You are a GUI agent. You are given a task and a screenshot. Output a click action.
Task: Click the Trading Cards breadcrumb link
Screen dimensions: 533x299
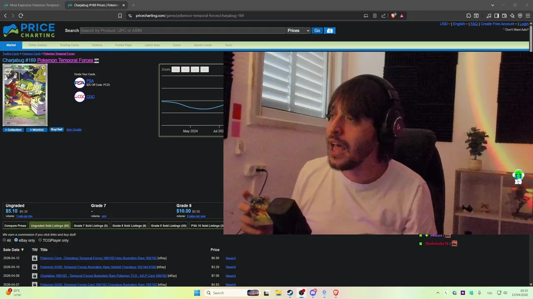click(x=11, y=54)
